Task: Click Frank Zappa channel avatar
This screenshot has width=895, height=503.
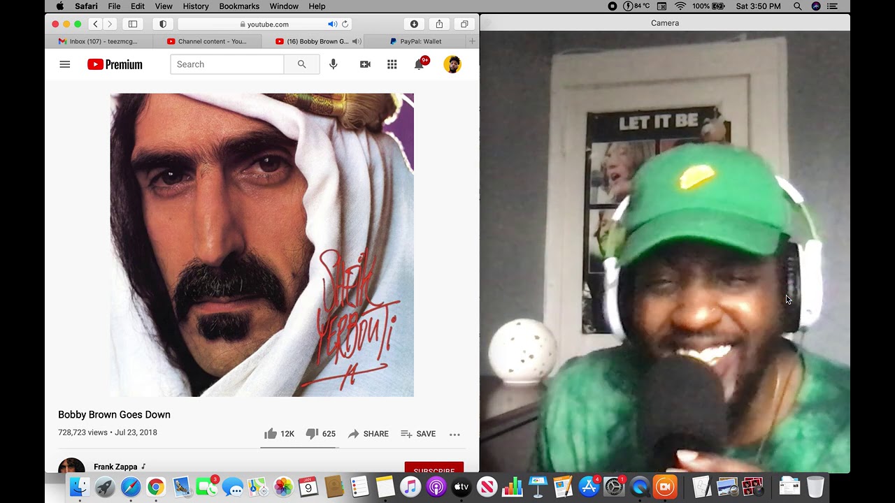Action: pos(71,466)
